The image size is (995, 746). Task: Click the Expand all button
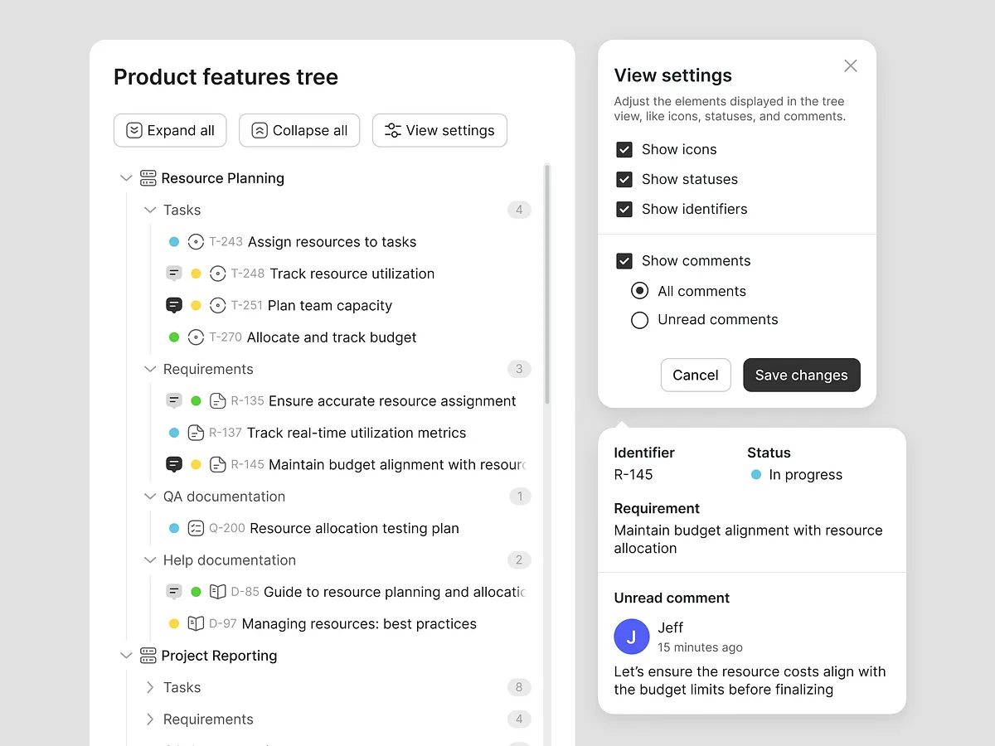click(x=170, y=130)
